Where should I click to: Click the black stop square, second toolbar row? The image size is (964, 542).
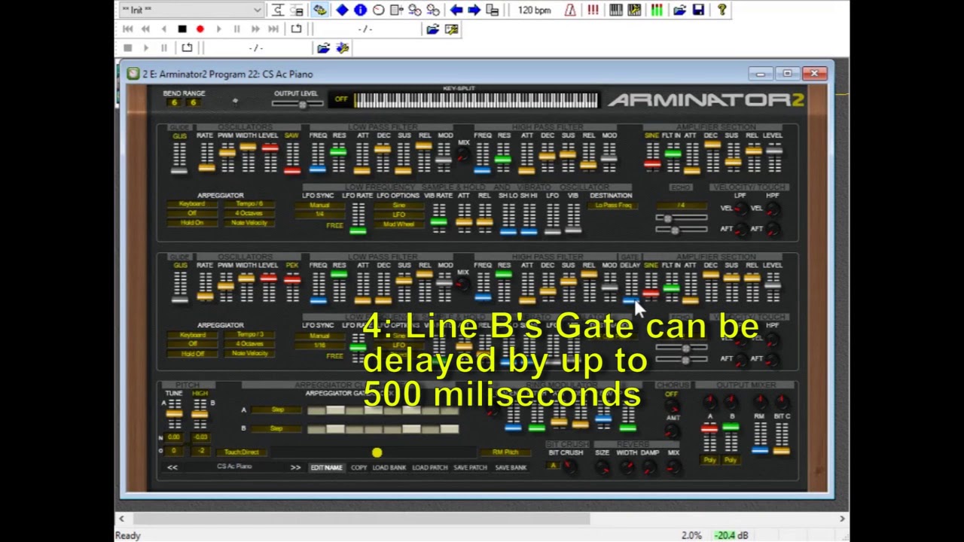182,29
